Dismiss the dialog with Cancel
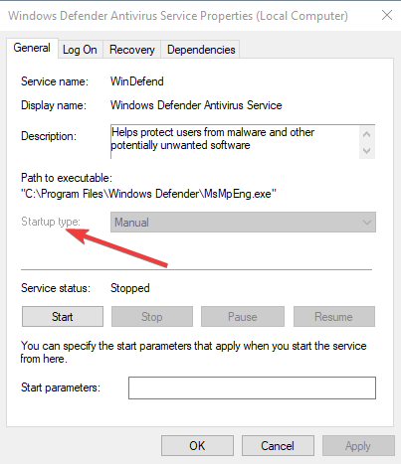The width and height of the screenshot is (401, 464). (278, 446)
